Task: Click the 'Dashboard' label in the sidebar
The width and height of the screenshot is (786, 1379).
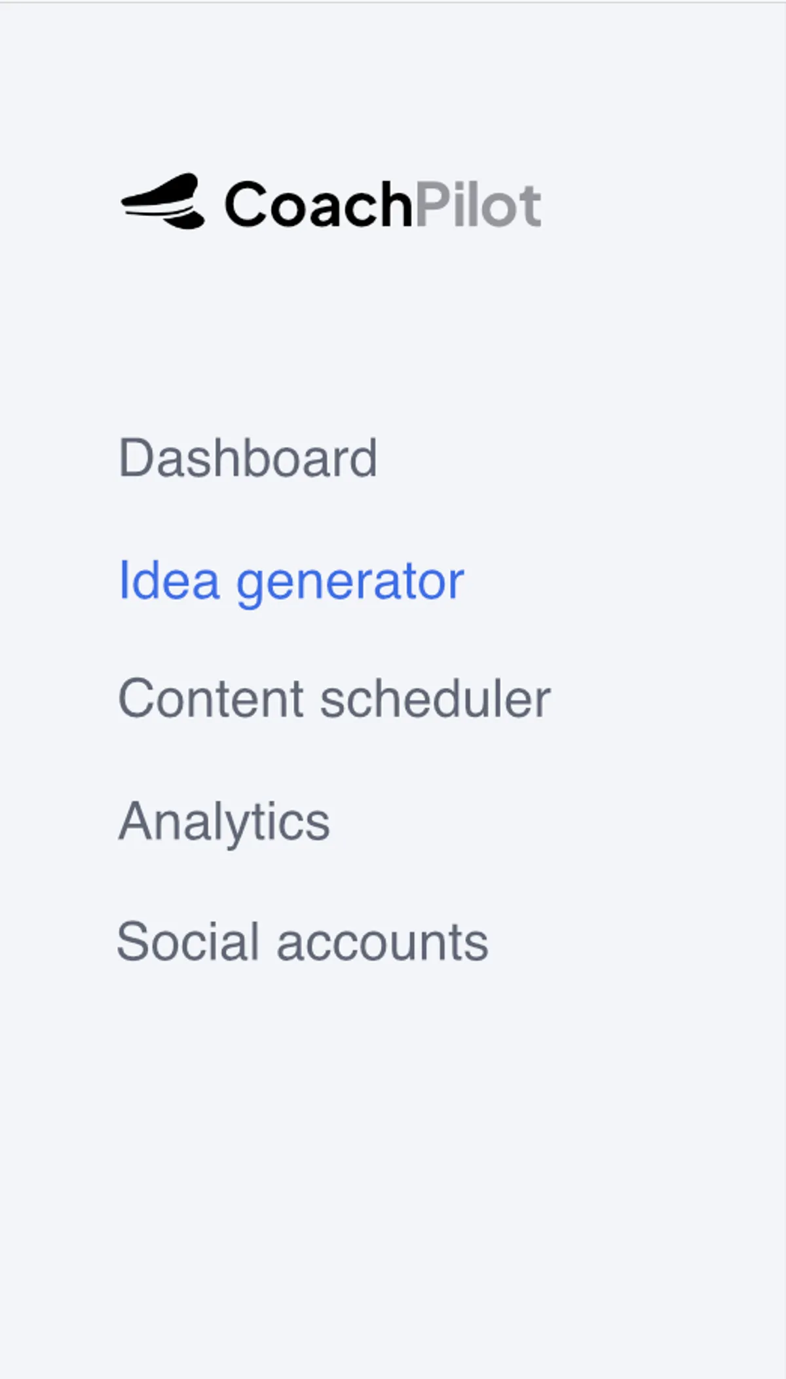Action: tap(248, 458)
